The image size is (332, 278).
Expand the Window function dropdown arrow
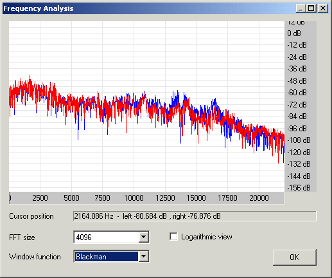pos(143,256)
